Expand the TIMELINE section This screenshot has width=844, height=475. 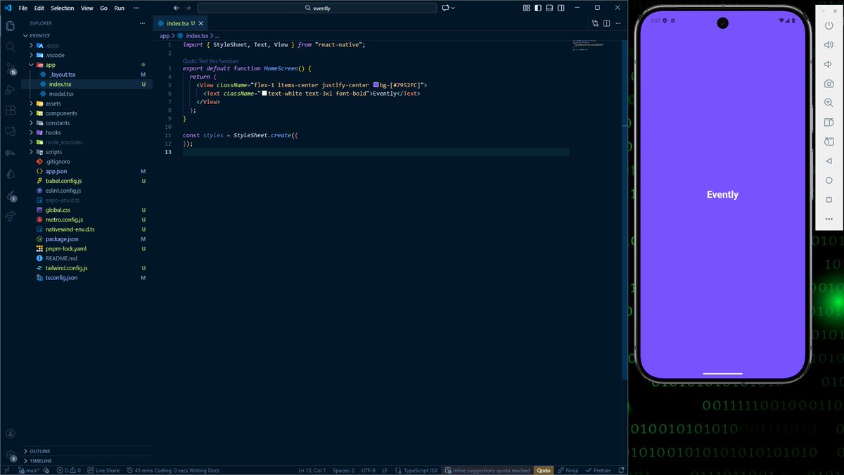pyautogui.click(x=40, y=461)
